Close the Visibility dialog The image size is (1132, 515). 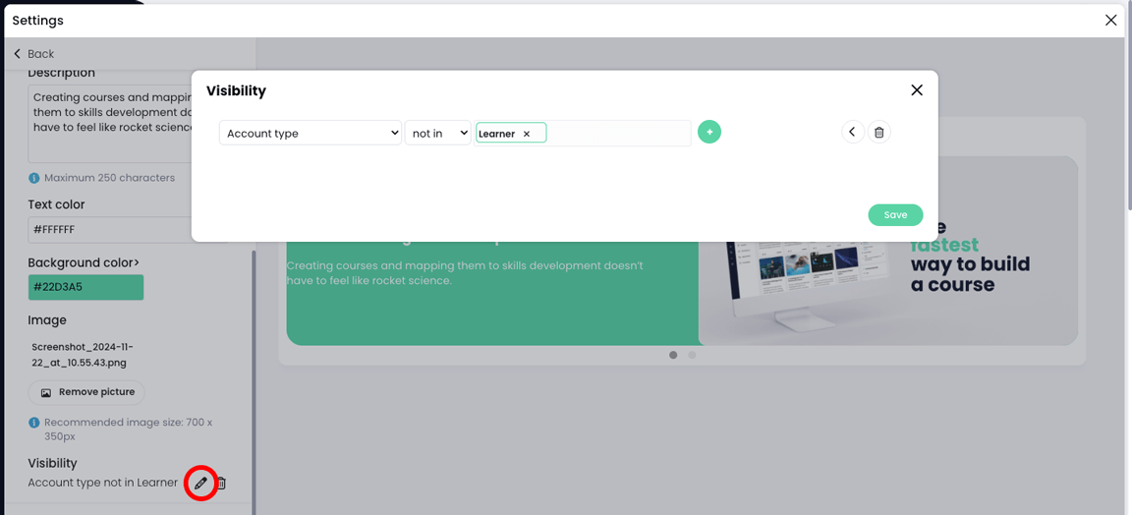point(917,90)
